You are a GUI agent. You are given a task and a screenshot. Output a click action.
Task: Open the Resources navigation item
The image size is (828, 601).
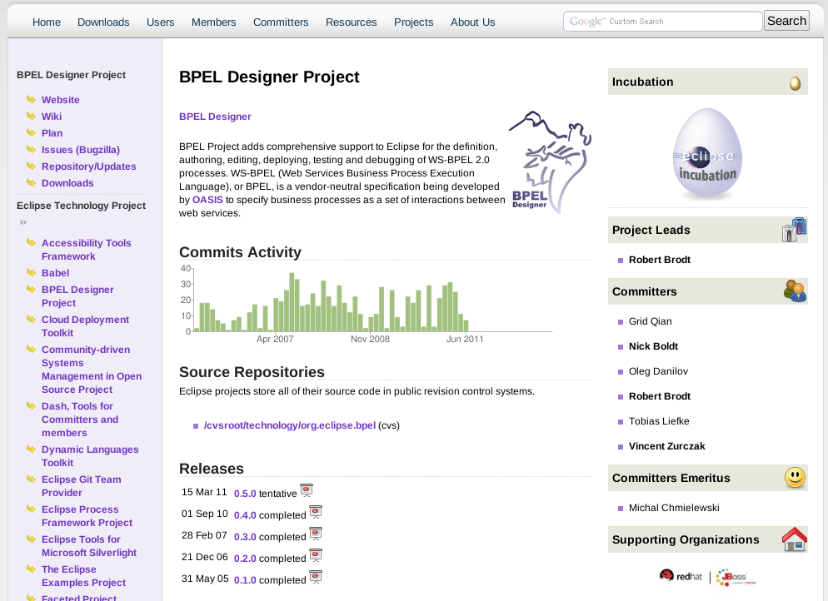point(352,22)
